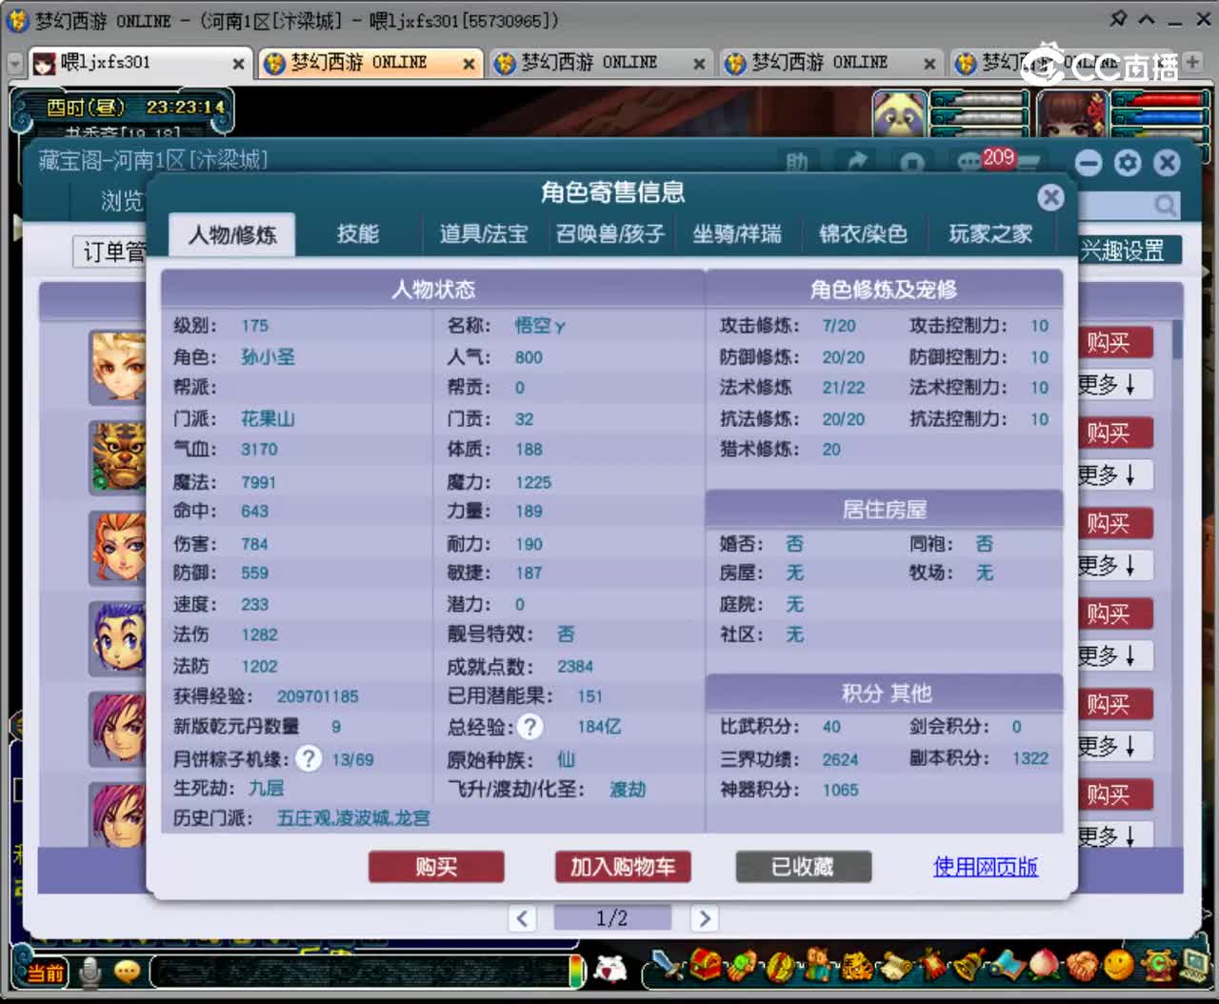Click the 已收藏 button
Screen dimensions: 1219x1004
[x=803, y=867]
